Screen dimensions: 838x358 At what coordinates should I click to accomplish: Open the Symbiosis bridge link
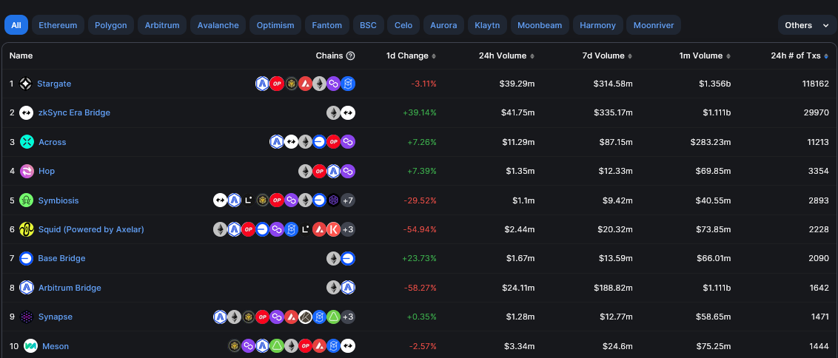click(x=58, y=200)
